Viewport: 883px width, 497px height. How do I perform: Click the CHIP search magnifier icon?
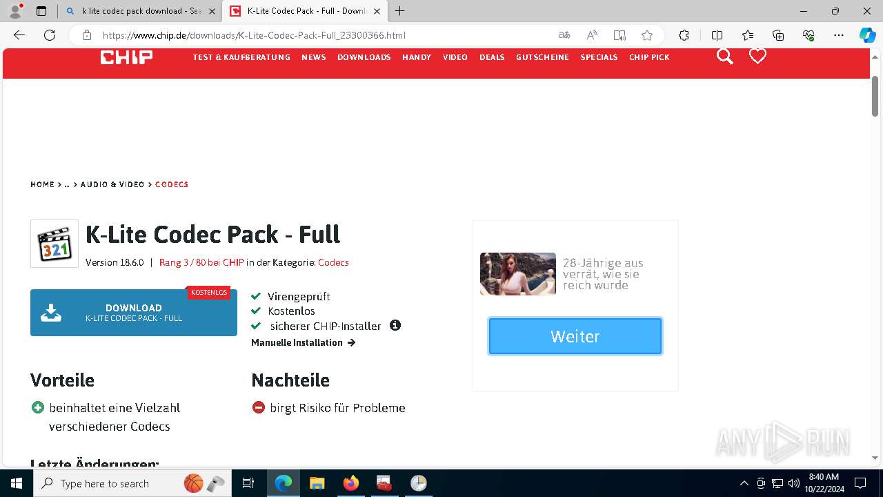(x=724, y=57)
